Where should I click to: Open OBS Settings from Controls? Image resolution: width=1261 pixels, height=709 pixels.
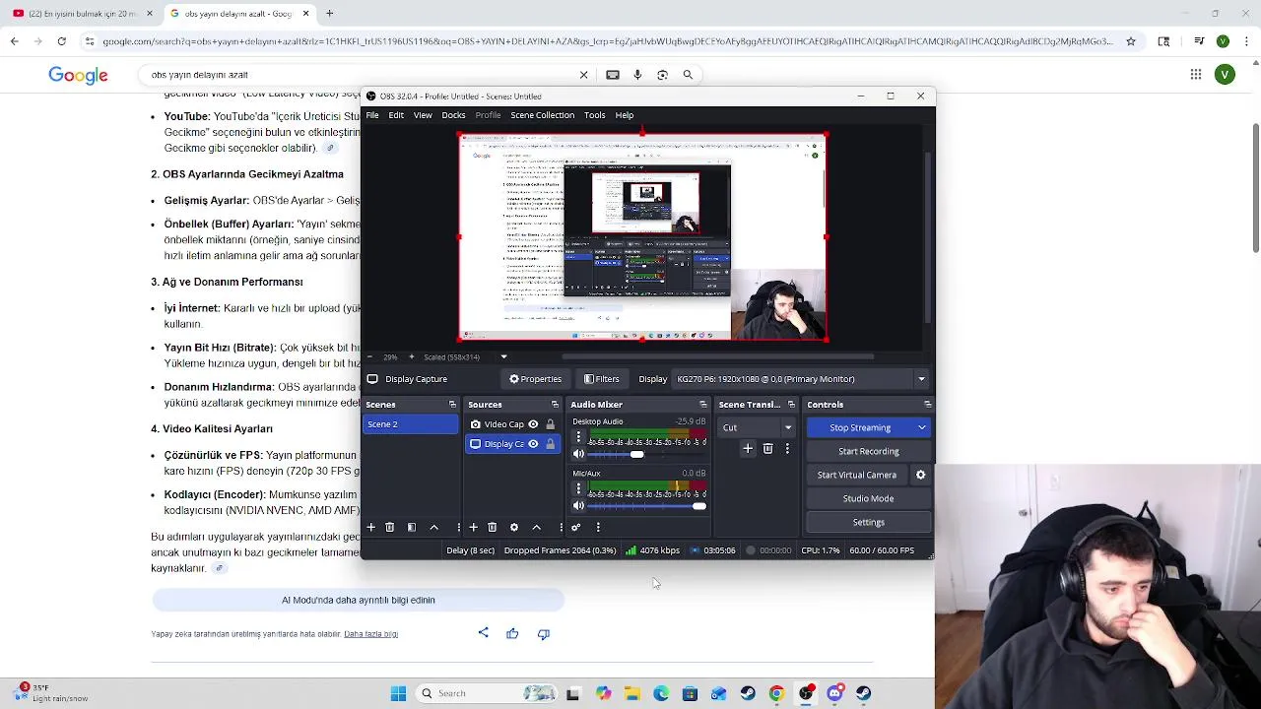[x=868, y=522]
